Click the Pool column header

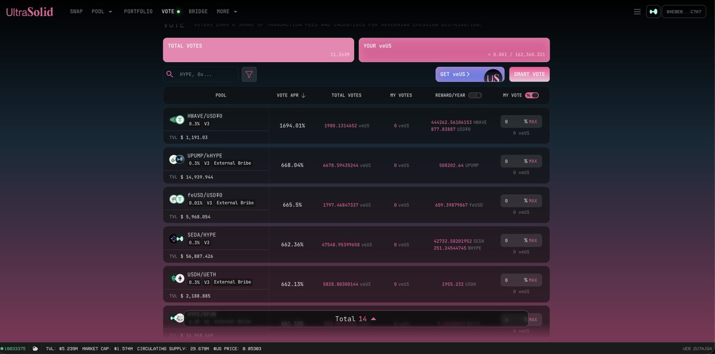click(x=221, y=95)
